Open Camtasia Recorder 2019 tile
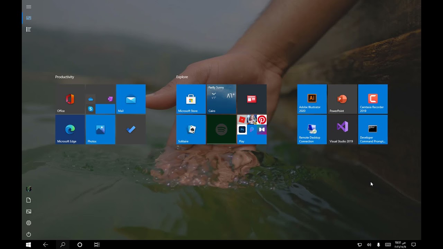443x249 pixels. pos(373,99)
